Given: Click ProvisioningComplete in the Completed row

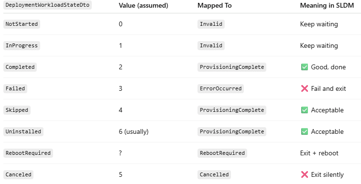Looking at the screenshot, I should click(232, 67).
